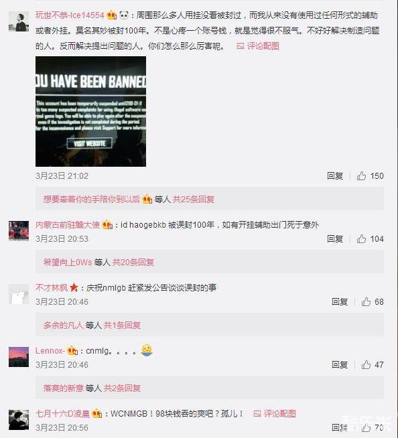Click Lennox-'s sunset avatar
The height and width of the screenshot is (438, 398).
(19, 357)
